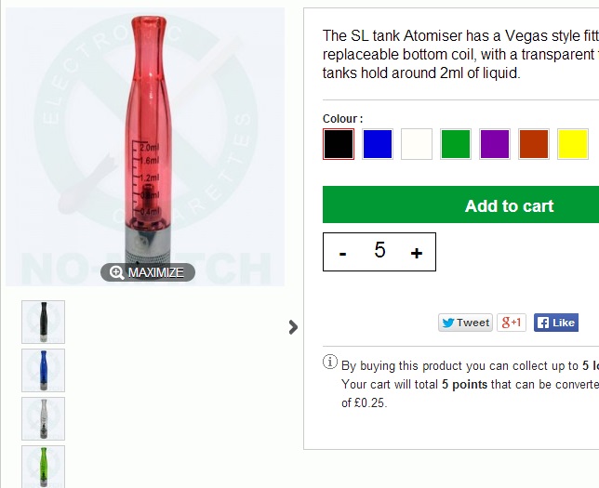Increase quantity with the plus button
The image size is (599, 488).
coord(417,253)
